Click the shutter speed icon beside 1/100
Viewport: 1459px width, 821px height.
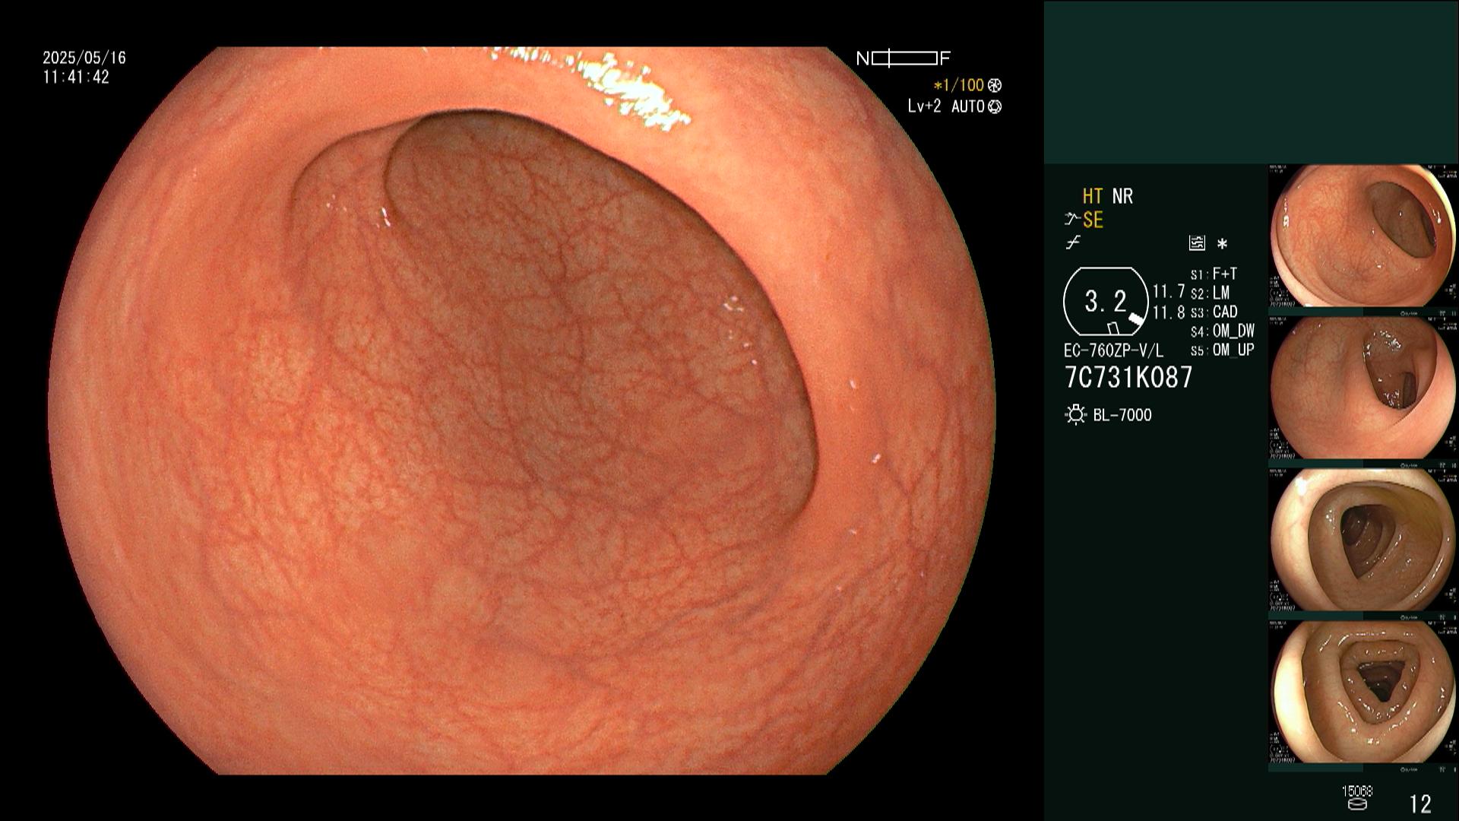tap(995, 85)
